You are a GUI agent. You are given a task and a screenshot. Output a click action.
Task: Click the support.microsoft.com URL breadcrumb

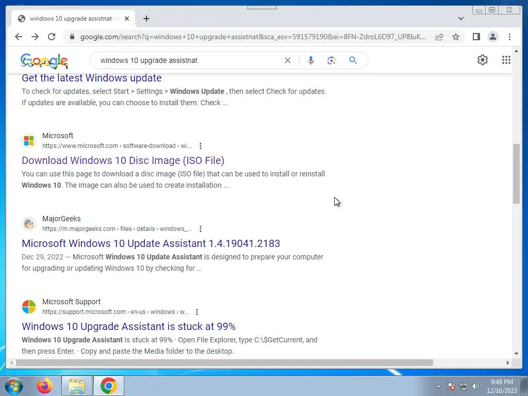115,312
